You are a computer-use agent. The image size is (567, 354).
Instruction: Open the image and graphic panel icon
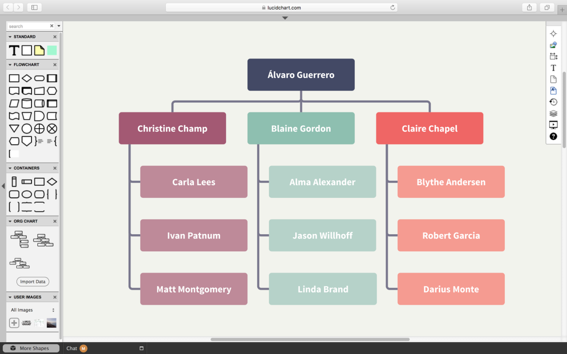[553, 45]
